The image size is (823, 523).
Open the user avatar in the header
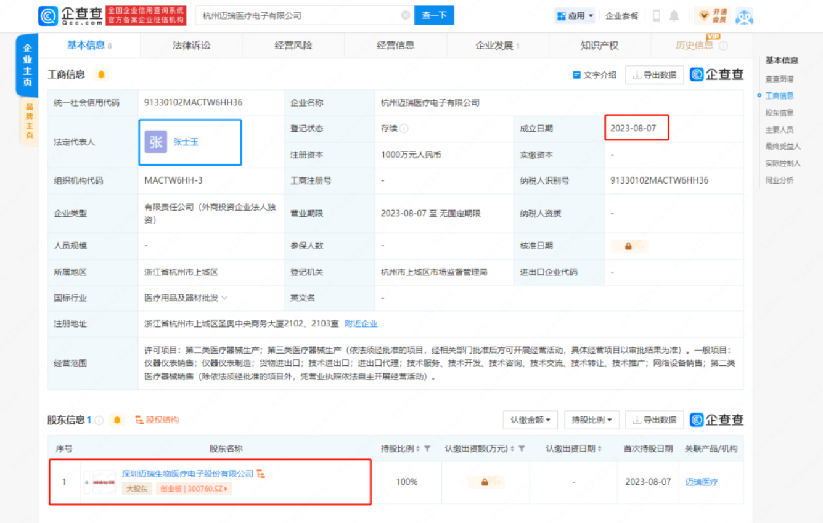pos(744,16)
